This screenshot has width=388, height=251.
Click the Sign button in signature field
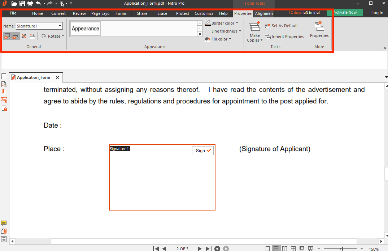click(203, 151)
